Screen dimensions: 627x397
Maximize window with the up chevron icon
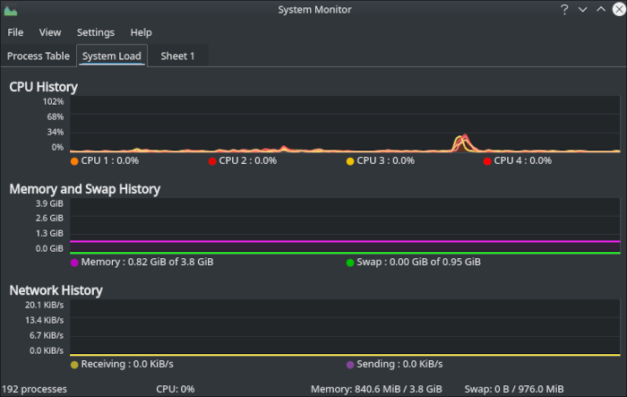[601, 9]
